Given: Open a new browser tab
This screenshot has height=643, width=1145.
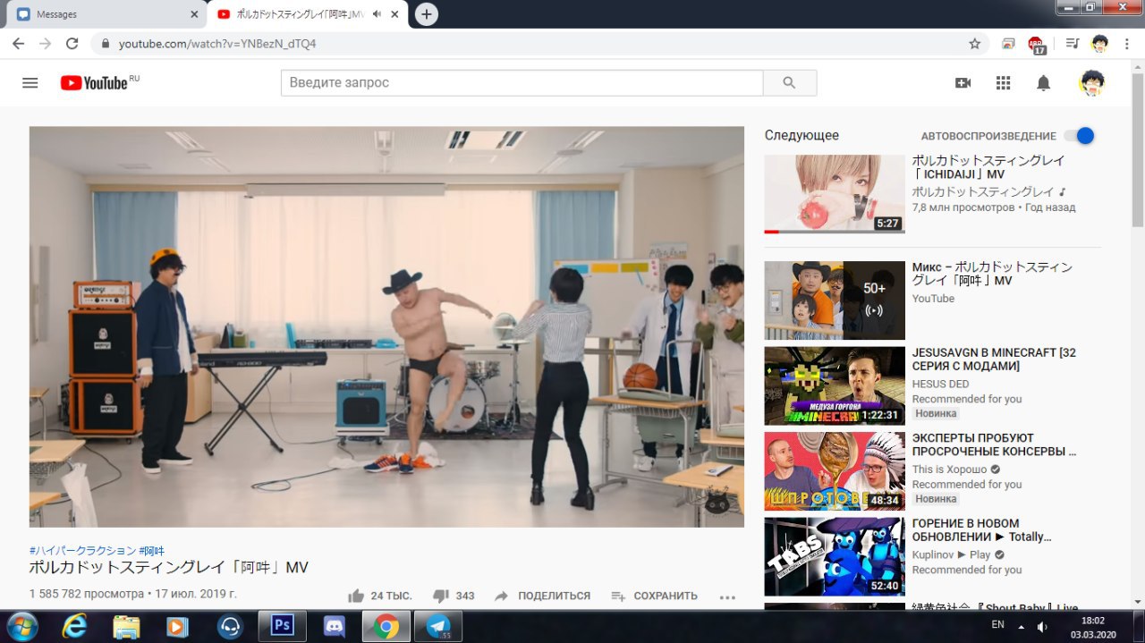Looking at the screenshot, I should [427, 14].
